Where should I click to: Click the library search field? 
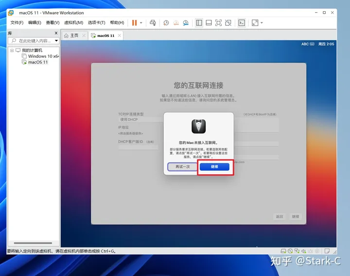(x=33, y=41)
